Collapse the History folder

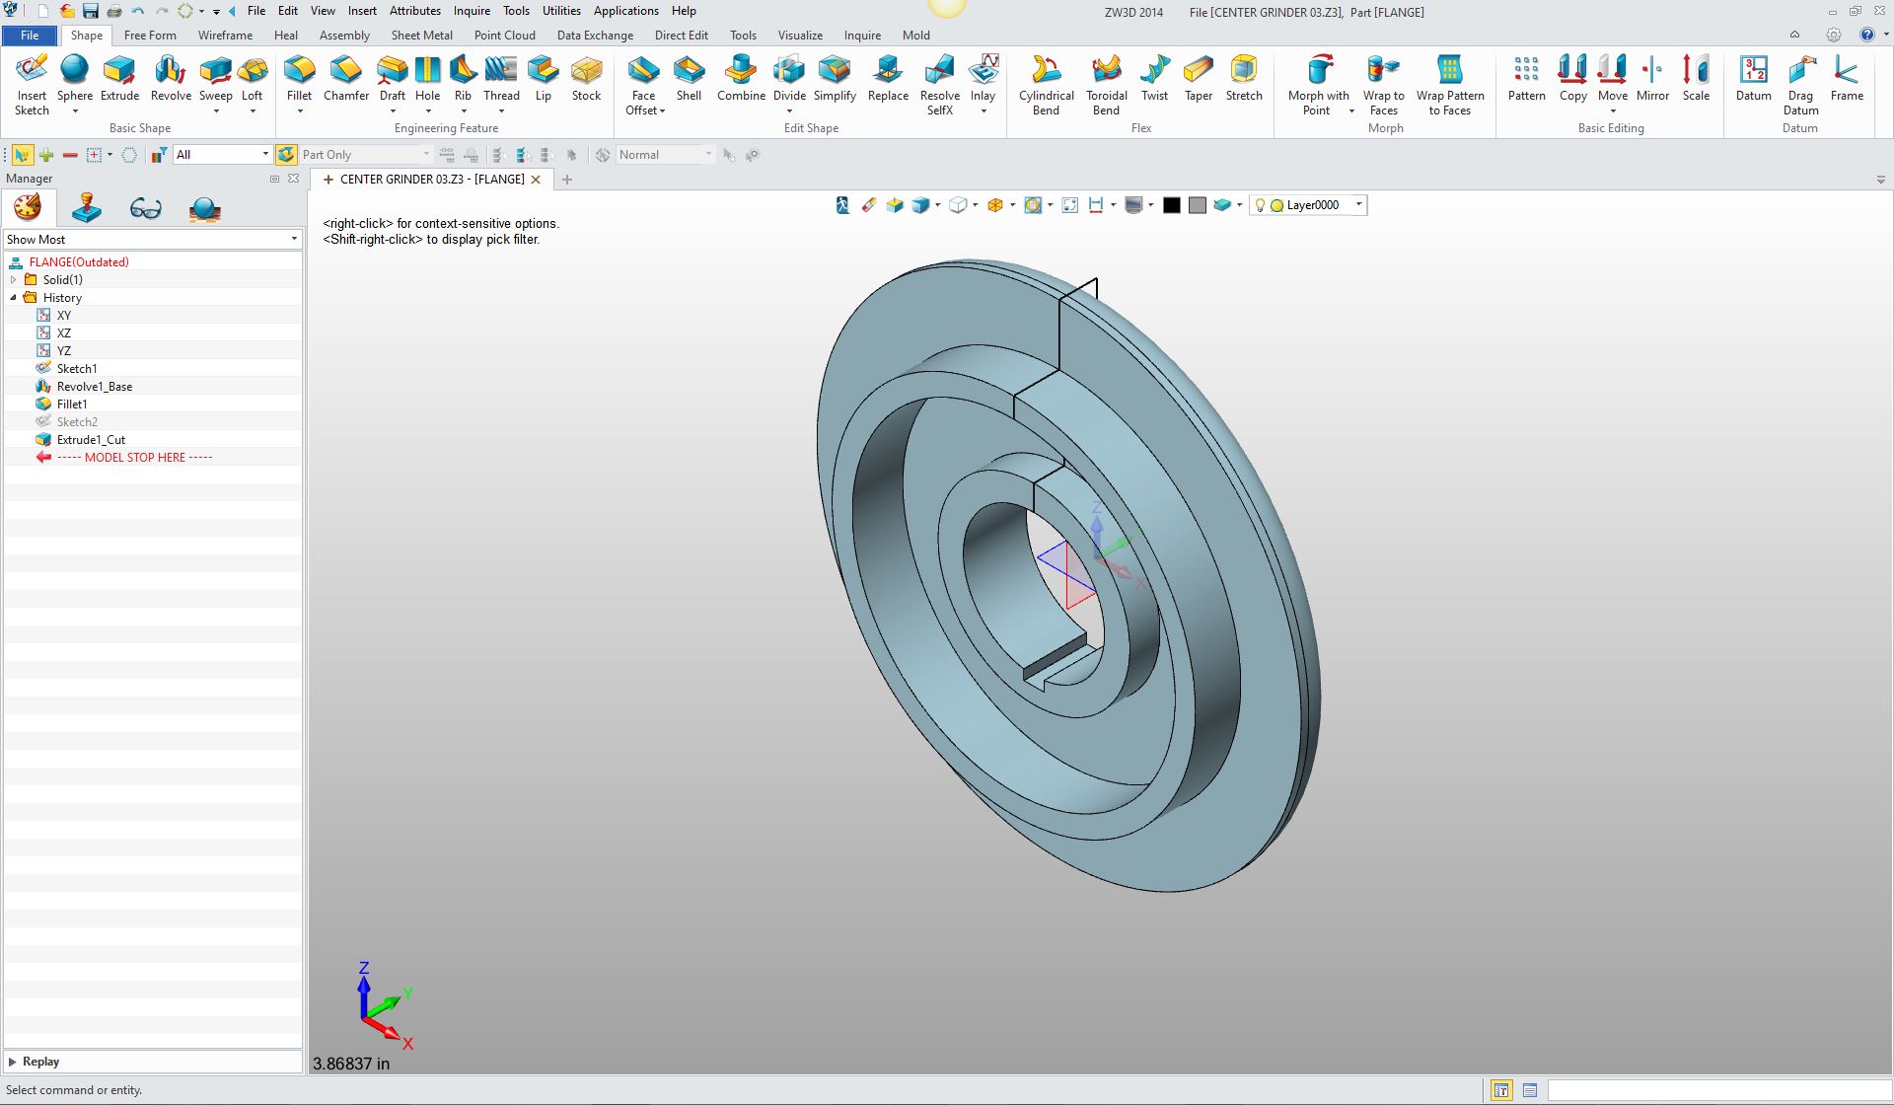(x=14, y=298)
